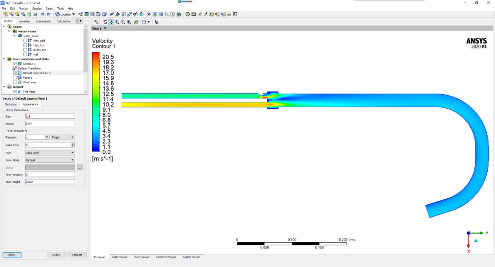Open the Chart Viewer tab

pos(142,257)
